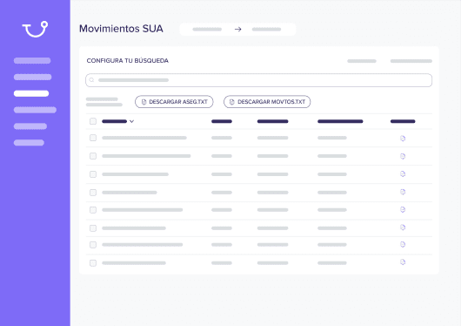Click the arrow between the date range placeholders
The width and height of the screenshot is (461, 326).
237,29
